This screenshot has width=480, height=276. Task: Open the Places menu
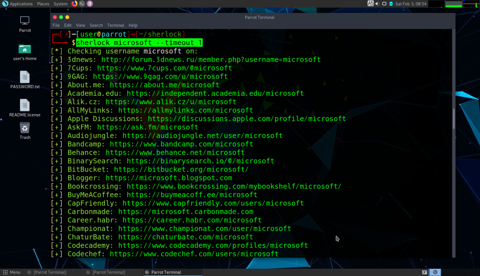click(43, 4)
